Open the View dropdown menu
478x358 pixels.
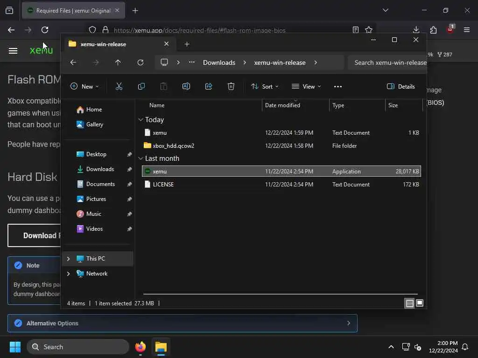[x=306, y=86]
